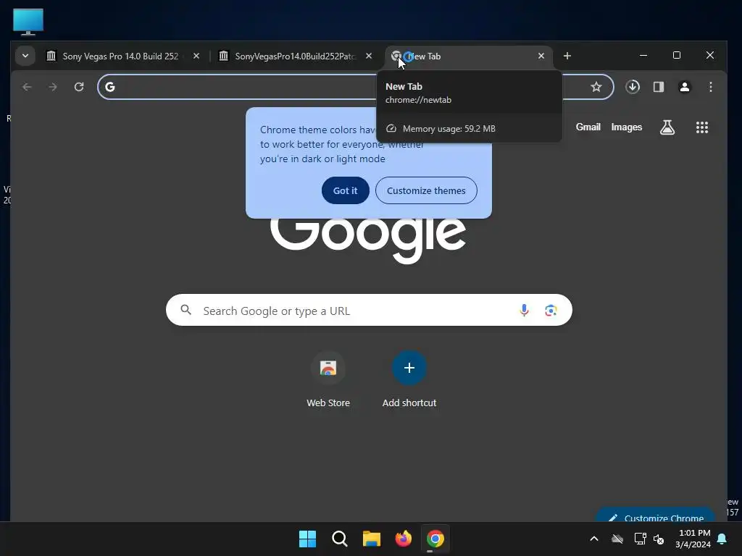The image size is (742, 556).
Task: Search by image with Google Lens icon
Action: click(x=551, y=310)
